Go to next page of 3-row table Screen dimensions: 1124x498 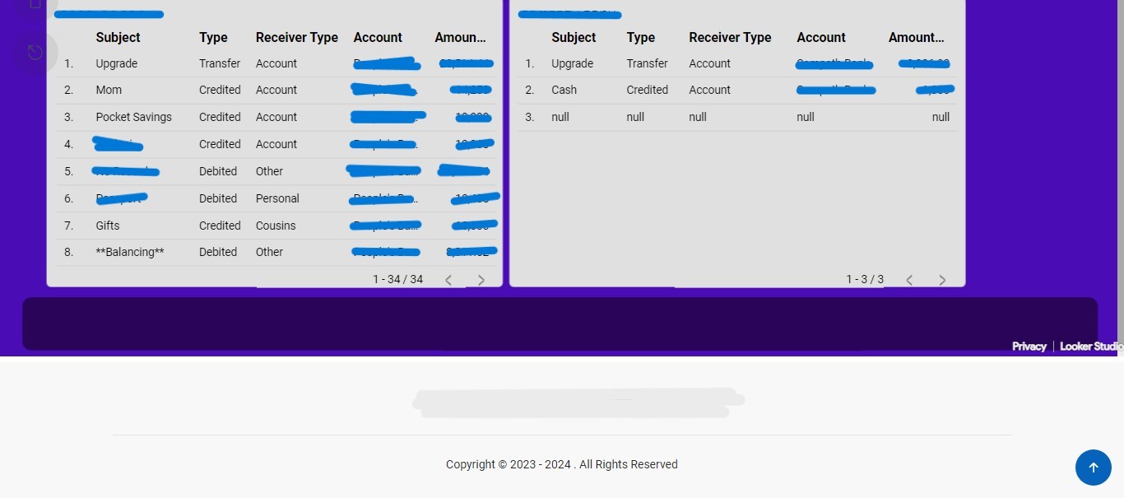942,280
